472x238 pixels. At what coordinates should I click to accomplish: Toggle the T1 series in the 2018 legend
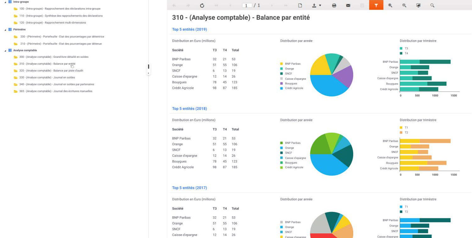click(403, 127)
